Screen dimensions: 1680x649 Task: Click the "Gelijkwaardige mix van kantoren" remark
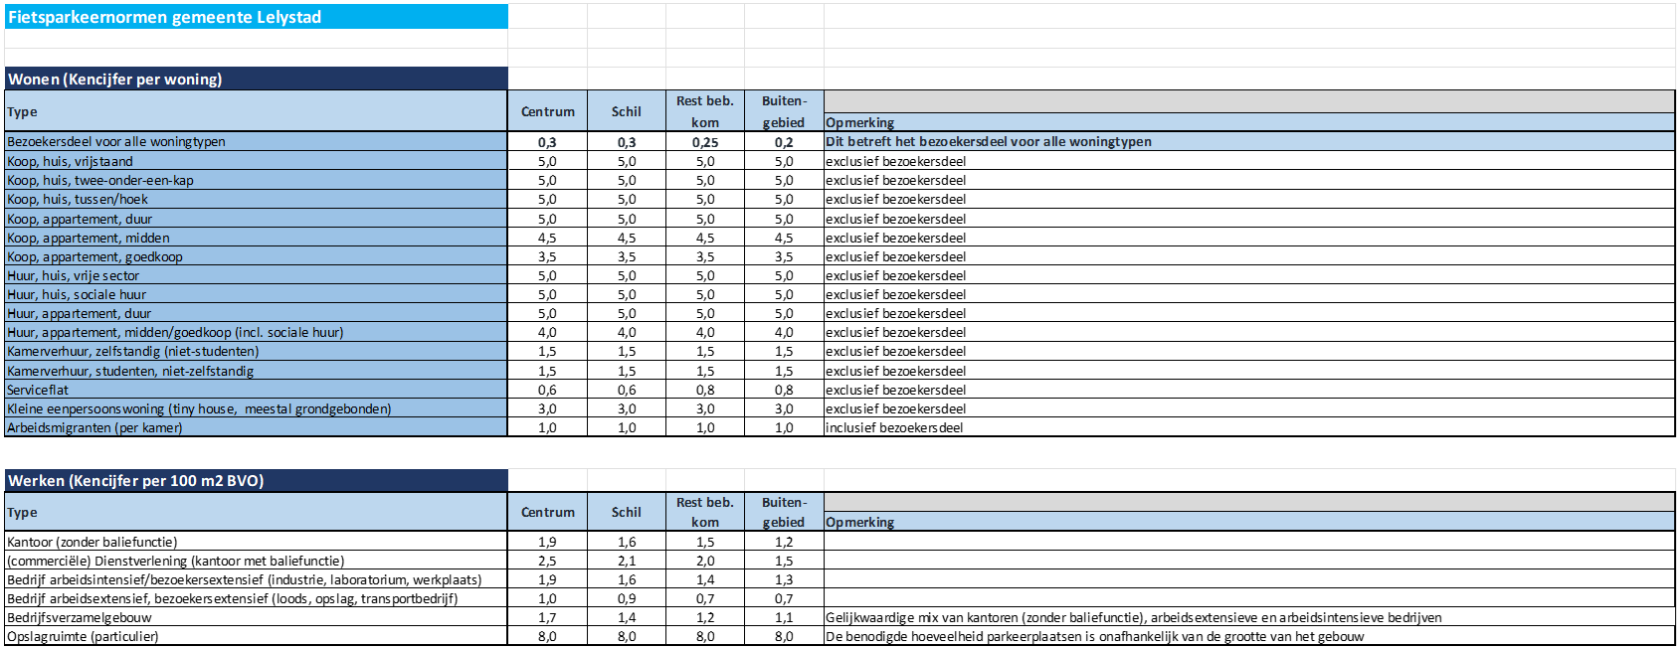(x=1134, y=617)
